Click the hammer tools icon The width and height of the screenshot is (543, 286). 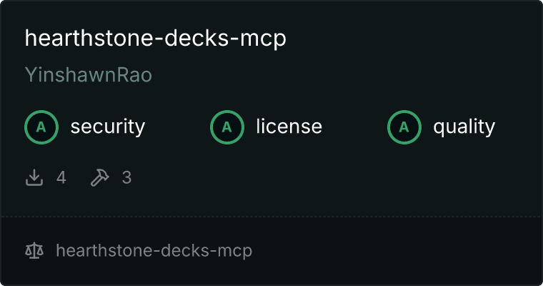(x=100, y=177)
